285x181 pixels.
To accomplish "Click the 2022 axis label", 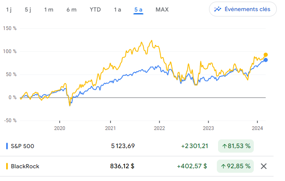I will [159, 128].
